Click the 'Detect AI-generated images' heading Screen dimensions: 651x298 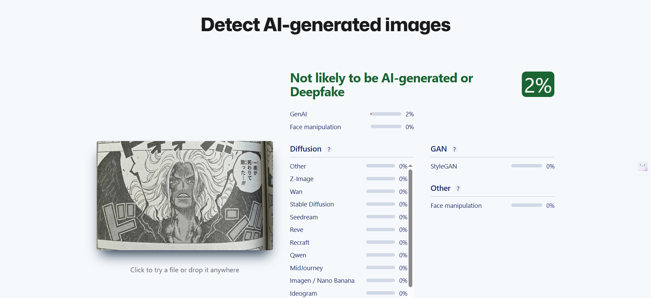[x=325, y=25]
